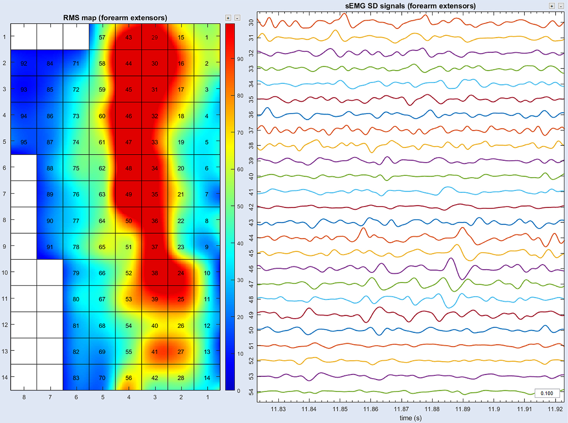Click channel label 30 beside the sEMG traces
The image size is (568, 423).
[251, 22]
